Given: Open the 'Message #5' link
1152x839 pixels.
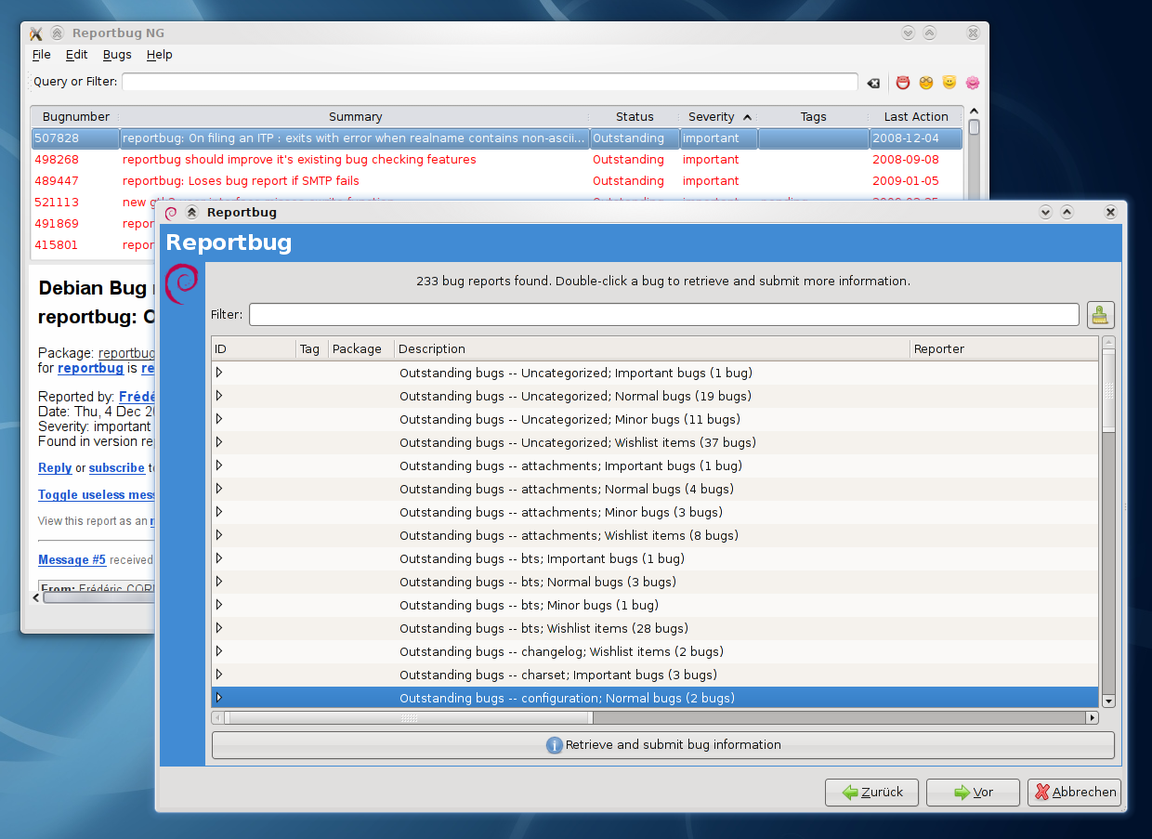Looking at the screenshot, I should coord(72,560).
